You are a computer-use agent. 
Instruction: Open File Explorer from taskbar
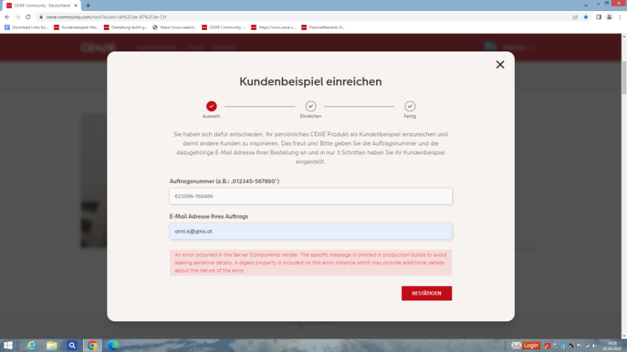[52, 346]
